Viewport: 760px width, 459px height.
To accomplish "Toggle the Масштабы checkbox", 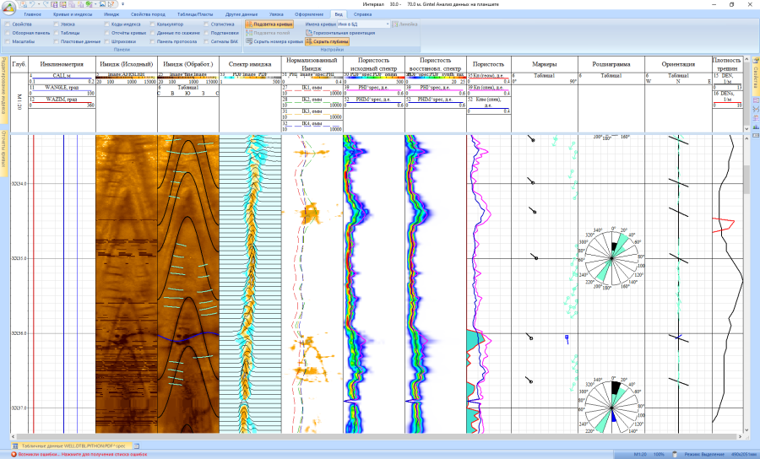I will click(x=8, y=41).
